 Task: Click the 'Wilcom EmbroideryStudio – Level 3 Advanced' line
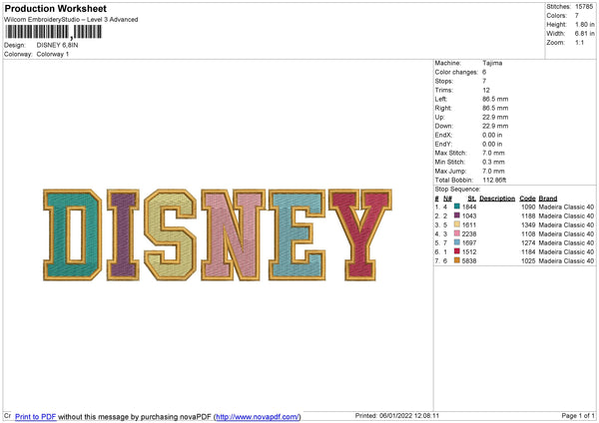tap(71, 20)
